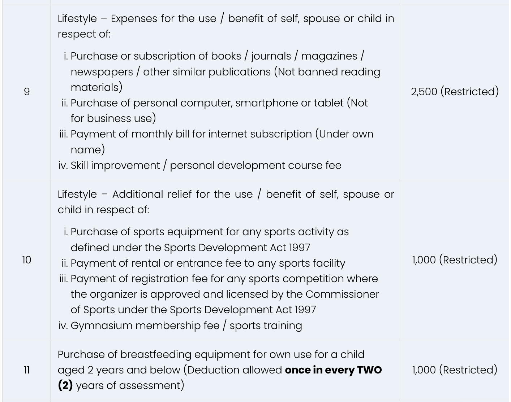The image size is (511, 402).
Task: Click the Lifestyle Additional relief heading
Action: click(x=226, y=202)
